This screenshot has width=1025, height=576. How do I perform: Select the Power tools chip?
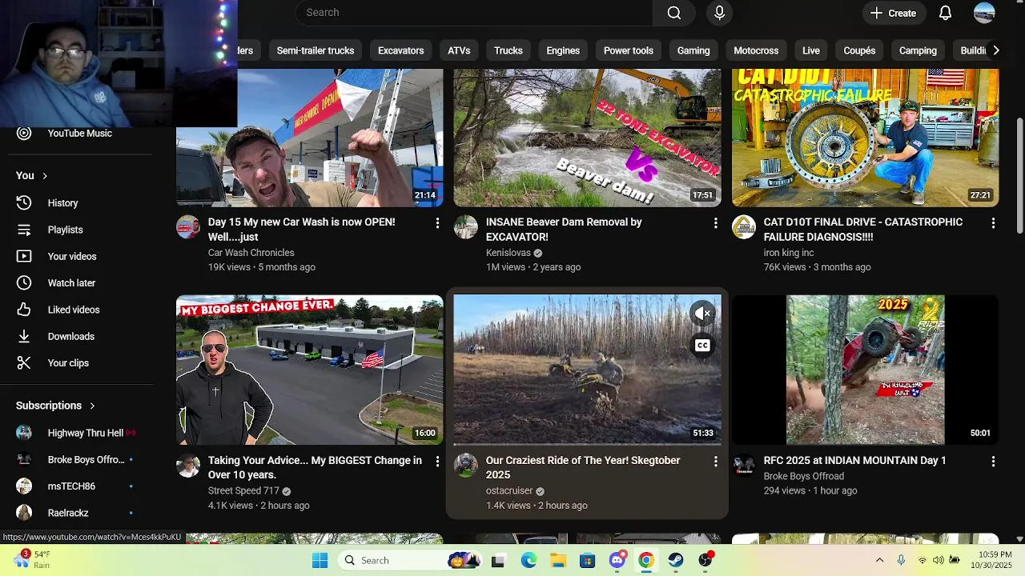tap(629, 50)
